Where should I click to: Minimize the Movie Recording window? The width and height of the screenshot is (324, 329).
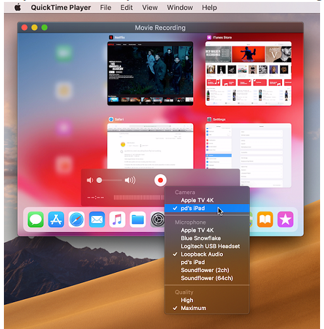(35, 27)
